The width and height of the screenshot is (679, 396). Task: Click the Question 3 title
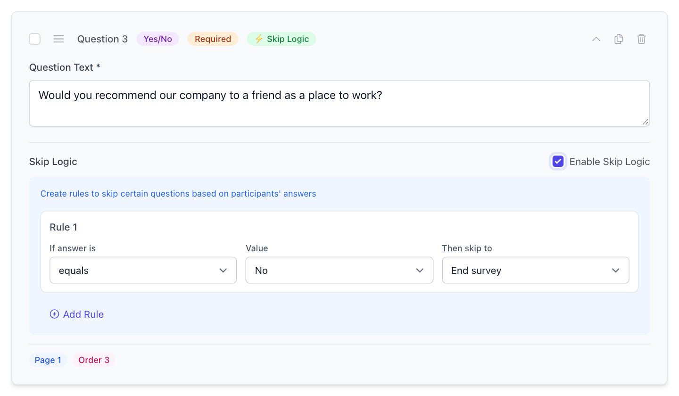point(102,39)
